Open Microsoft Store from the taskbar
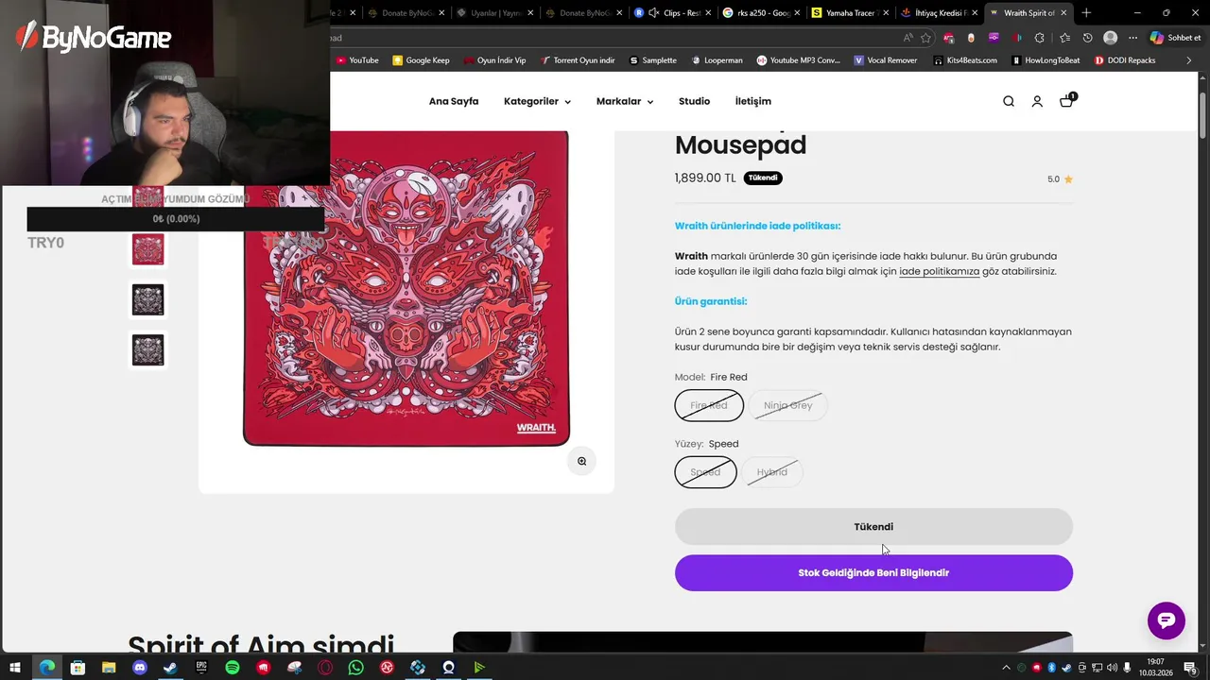The height and width of the screenshot is (680, 1210). pos(78,668)
